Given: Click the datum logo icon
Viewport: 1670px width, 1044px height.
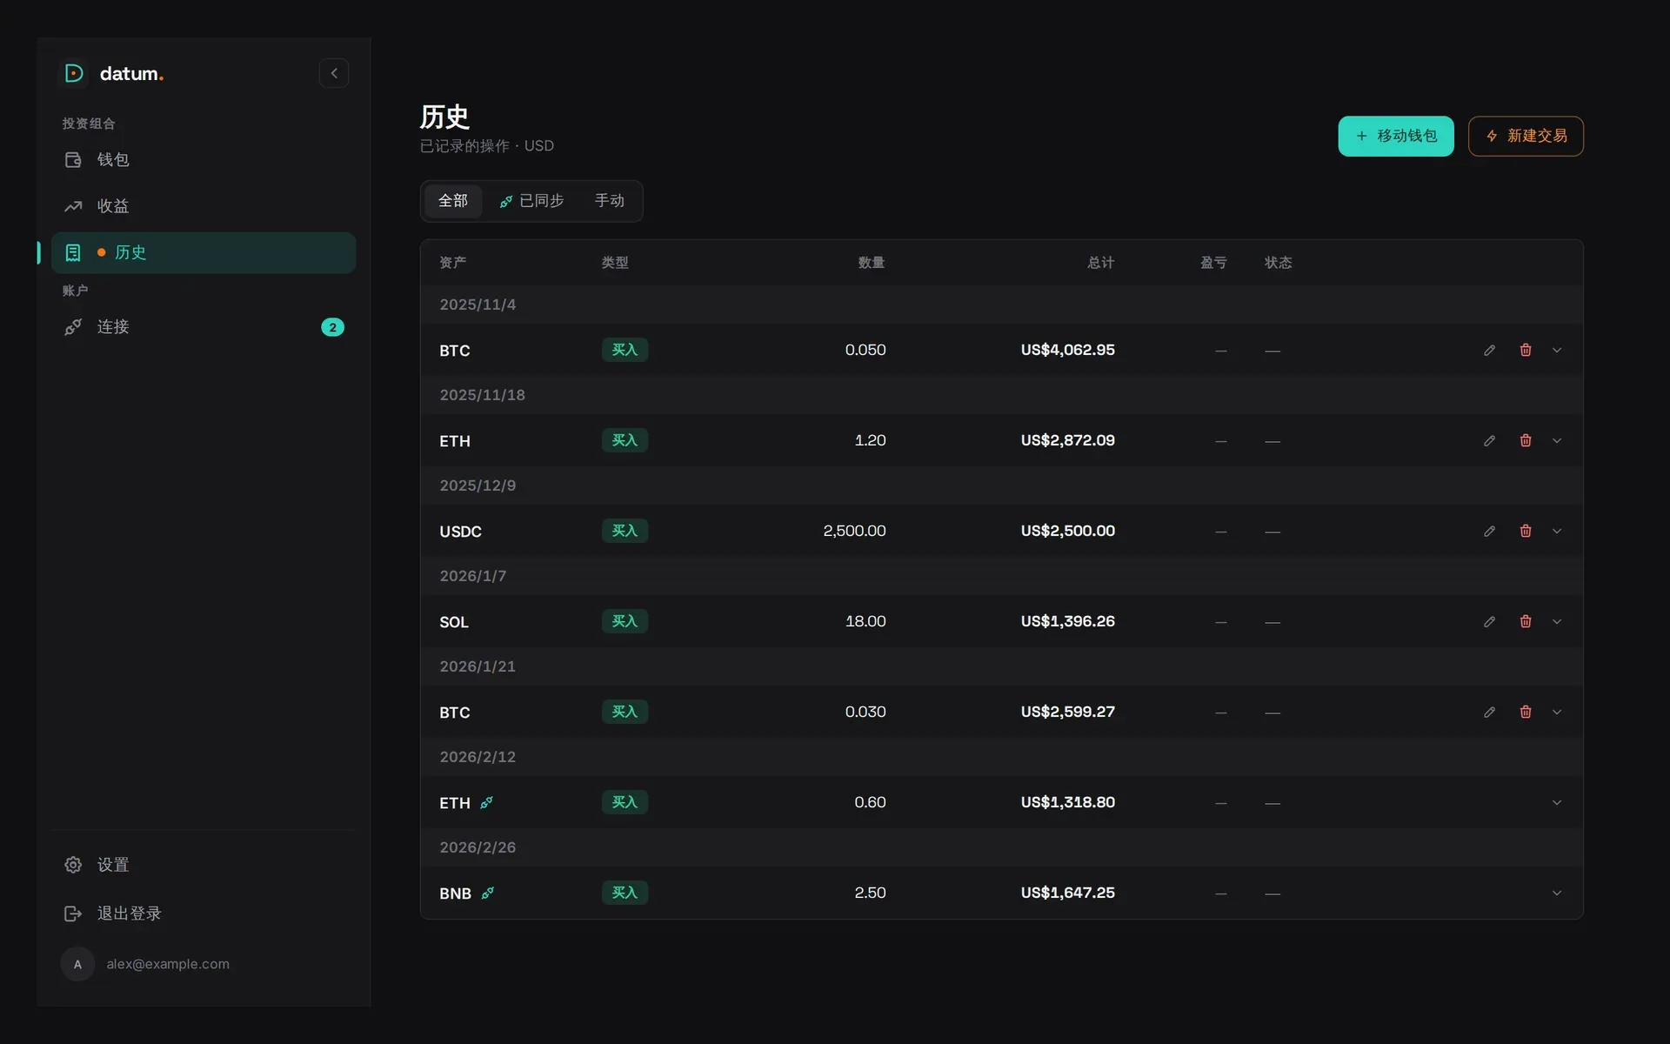Looking at the screenshot, I should pos(74,73).
